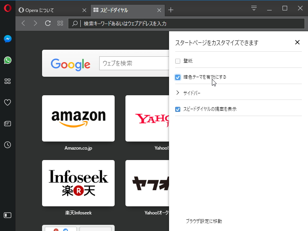Open Speed Dial from the sidebar
The image size is (308, 231).
[x=7, y=81]
